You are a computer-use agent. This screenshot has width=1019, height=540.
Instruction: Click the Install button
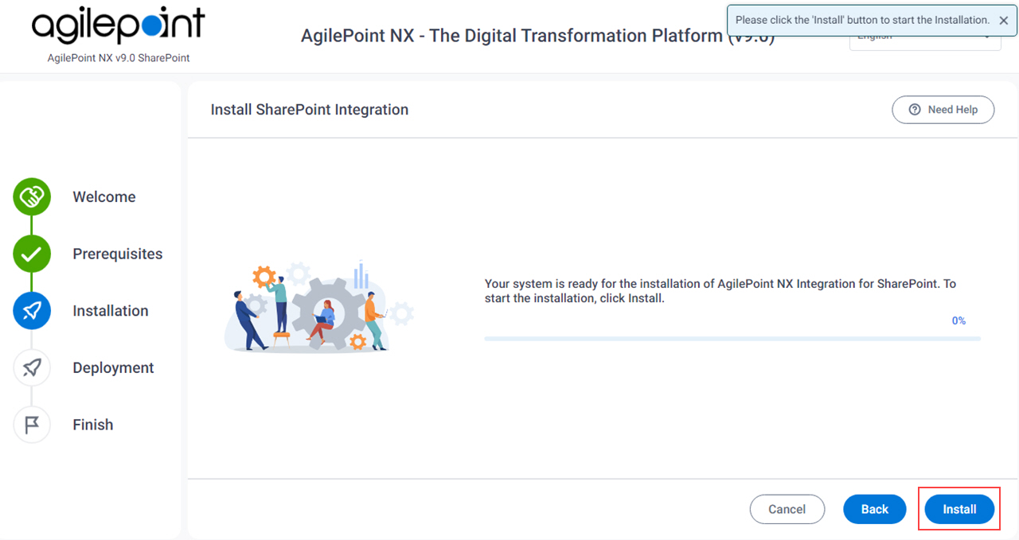coord(959,509)
